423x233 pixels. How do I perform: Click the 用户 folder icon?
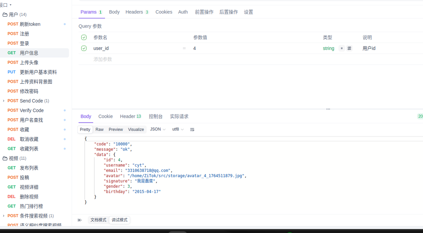(5, 15)
